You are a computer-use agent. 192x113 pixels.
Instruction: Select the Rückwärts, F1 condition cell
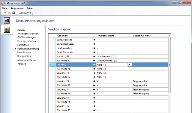pyautogui.click(x=76, y=69)
